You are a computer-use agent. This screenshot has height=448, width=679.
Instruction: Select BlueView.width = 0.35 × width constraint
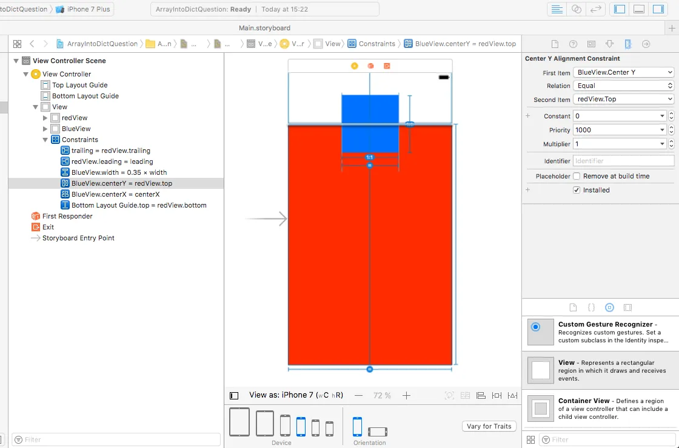(x=119, y=172)
